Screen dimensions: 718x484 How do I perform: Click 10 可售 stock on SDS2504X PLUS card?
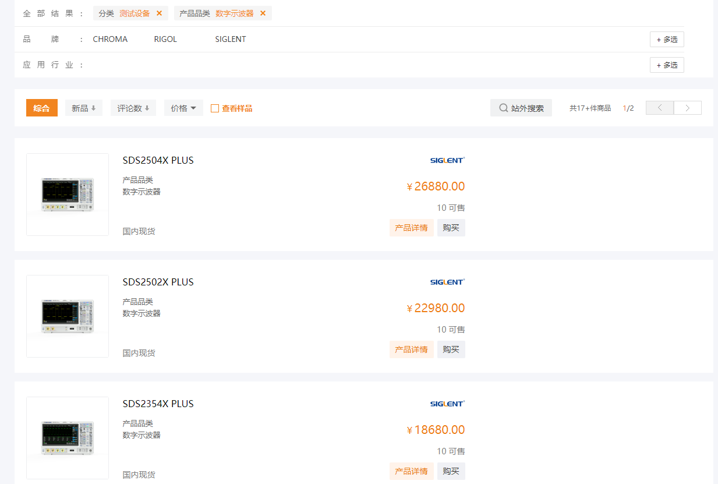click(x=451, y=208)
